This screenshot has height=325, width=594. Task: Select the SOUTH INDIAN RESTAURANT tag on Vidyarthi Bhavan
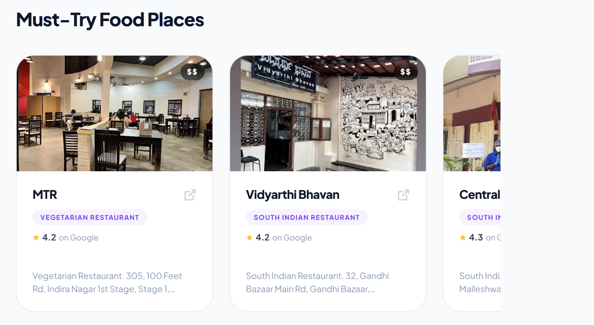coord(306,217)
